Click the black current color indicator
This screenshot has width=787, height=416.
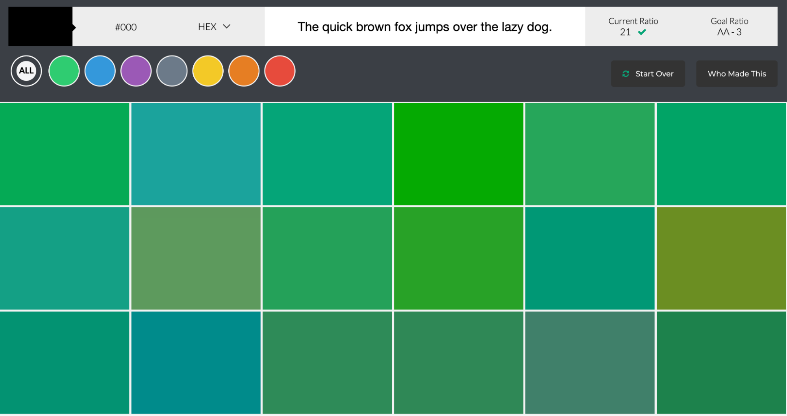tap(37, 26)
